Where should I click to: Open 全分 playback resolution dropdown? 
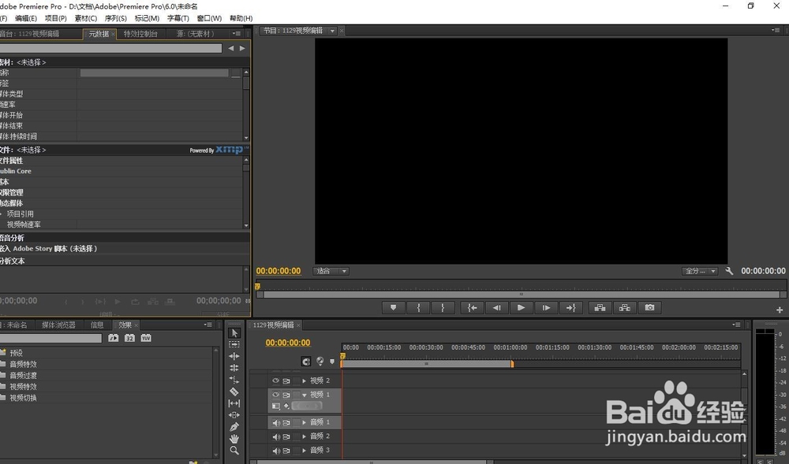click(x=699, y=271)
